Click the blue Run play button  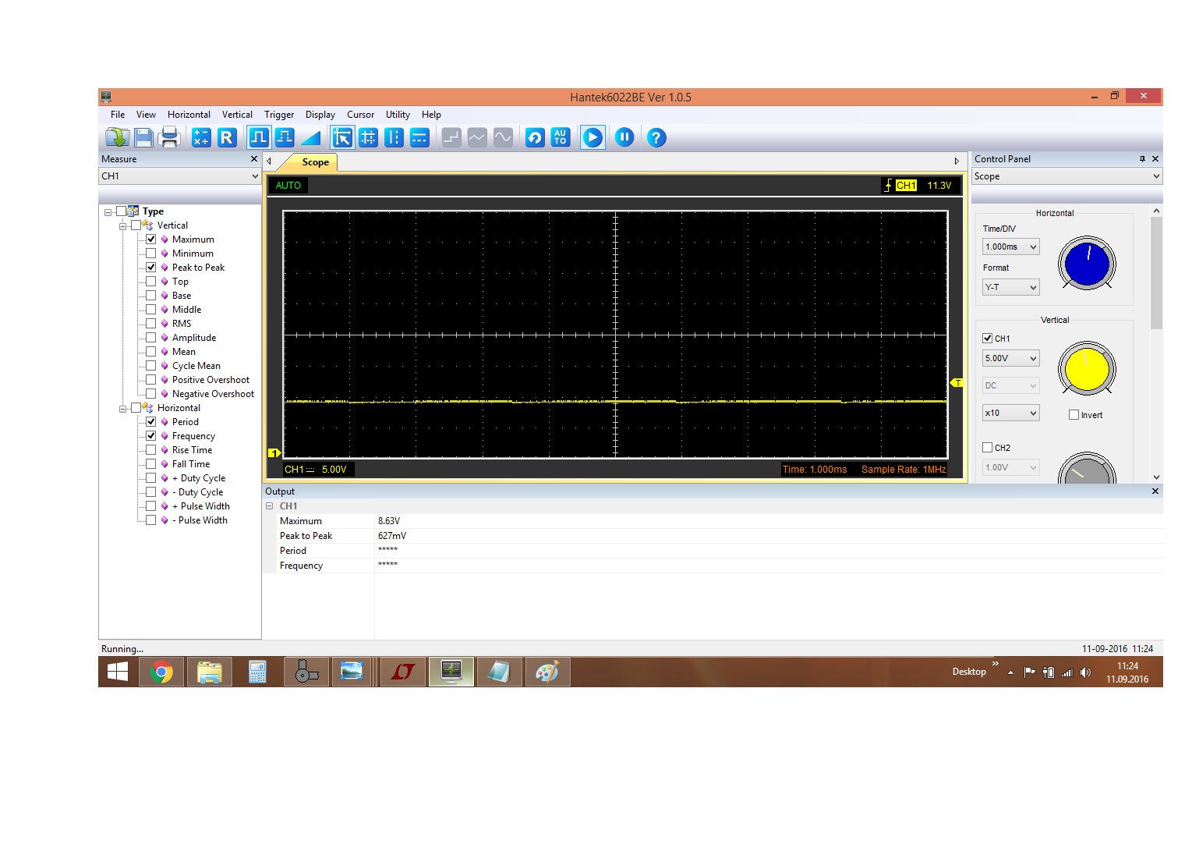(x=592, y=138)
